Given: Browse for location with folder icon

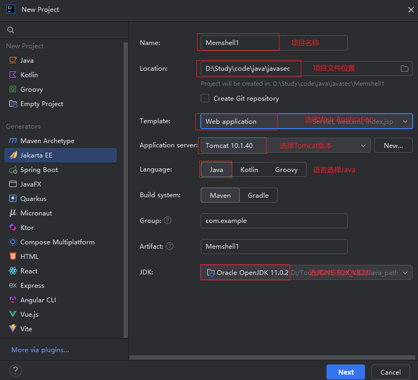Looking at the screenshot, I should 405,69.
